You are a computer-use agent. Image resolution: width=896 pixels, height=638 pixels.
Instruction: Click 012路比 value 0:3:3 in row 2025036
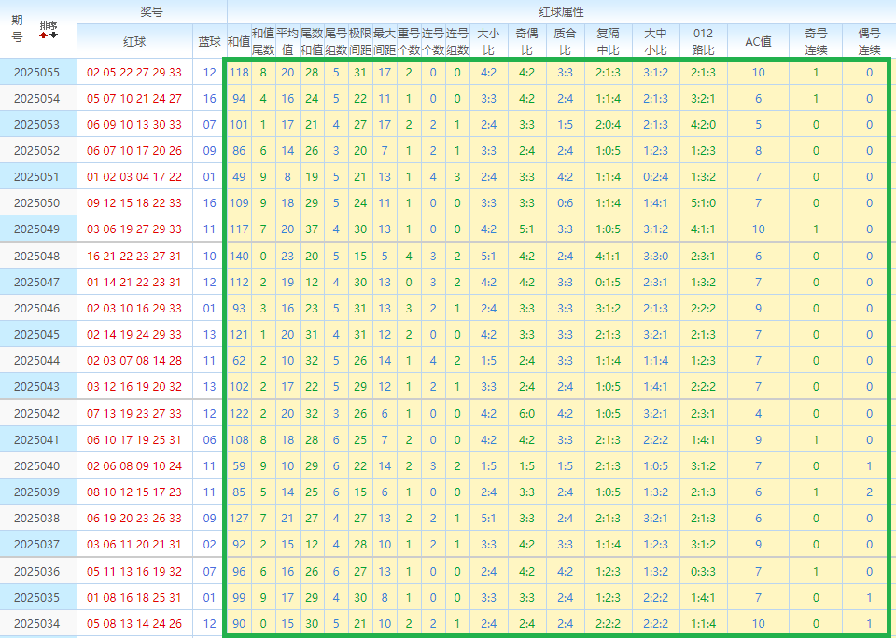coord(703,572)
